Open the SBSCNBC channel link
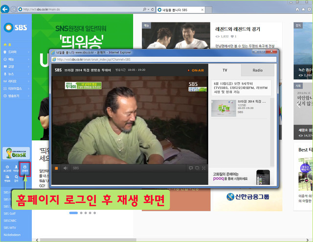The image size is (313, 242). coord(10,220)
